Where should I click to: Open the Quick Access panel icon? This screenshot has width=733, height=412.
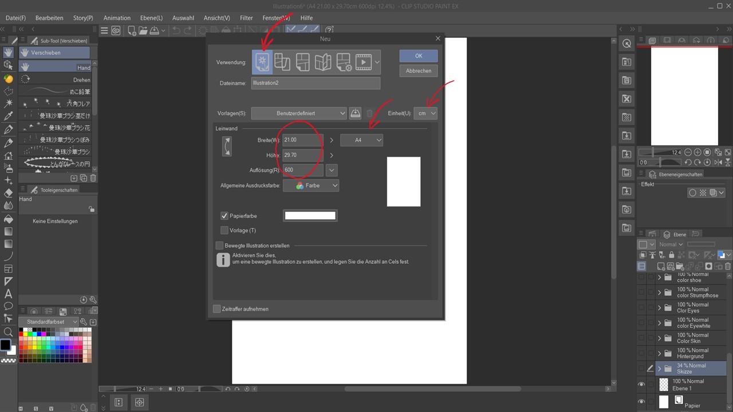tap(626, 44)
